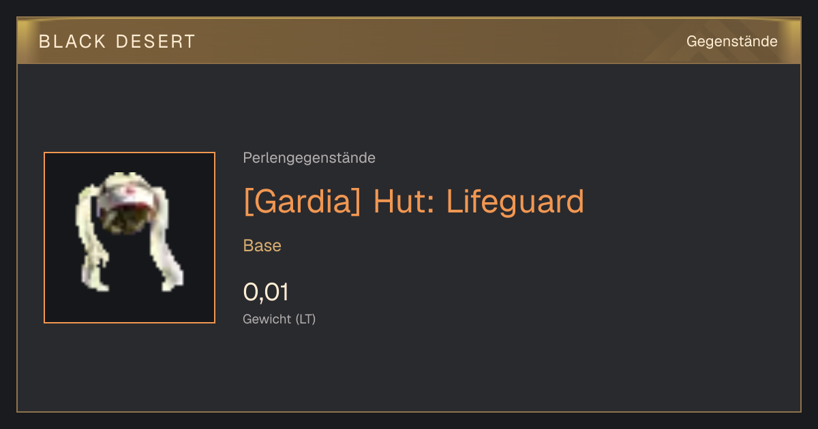Viewport: 818px width, 429px height.
Task: Click the word Lifeguard in the item title
Action: click(515, 202)
